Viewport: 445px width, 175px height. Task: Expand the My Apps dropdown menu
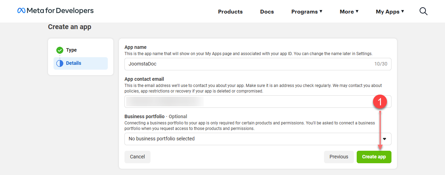coord(390,11)
